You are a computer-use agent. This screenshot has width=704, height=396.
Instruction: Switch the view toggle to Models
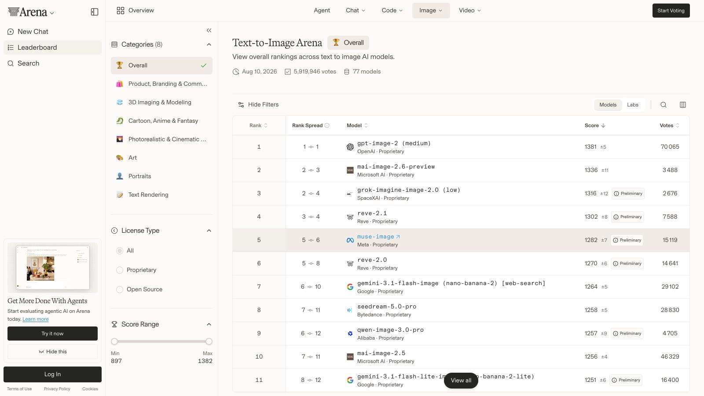pyautogui.click(x=608, y=105)
